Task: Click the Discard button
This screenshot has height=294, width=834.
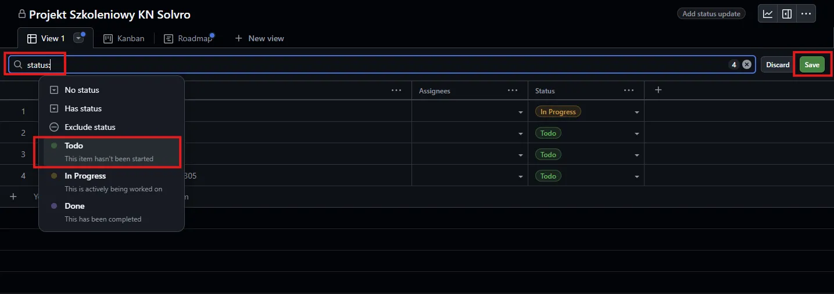Action: 778,65
